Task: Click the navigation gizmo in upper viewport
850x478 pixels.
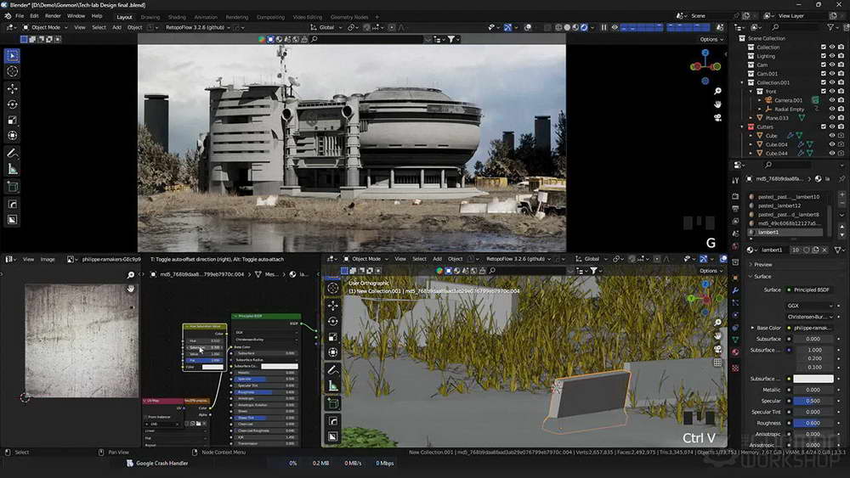Action: point(705,66)
